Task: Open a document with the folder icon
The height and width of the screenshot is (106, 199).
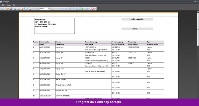Action: pyautogui.click(x=7, y=9)
